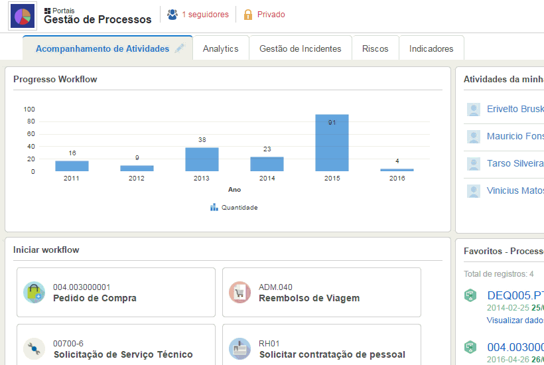Screen dimensions: 544x365
Task: Select the Riscos tab
Action: pyautogui.click(x=375, y=48)
